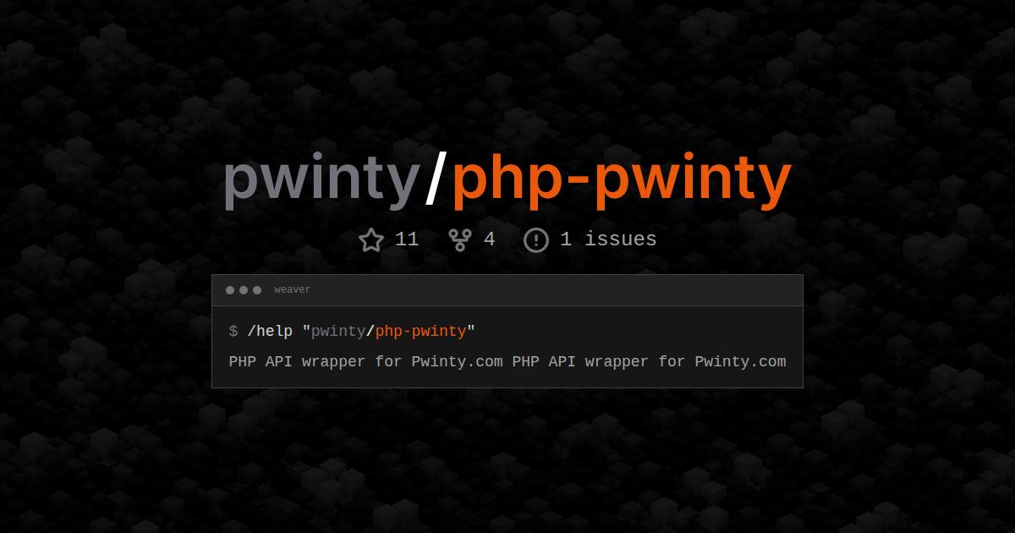Click the "pwinty" owner name in title
The width and height of the screenshot is (1015, 533).
tap(321, 181)
